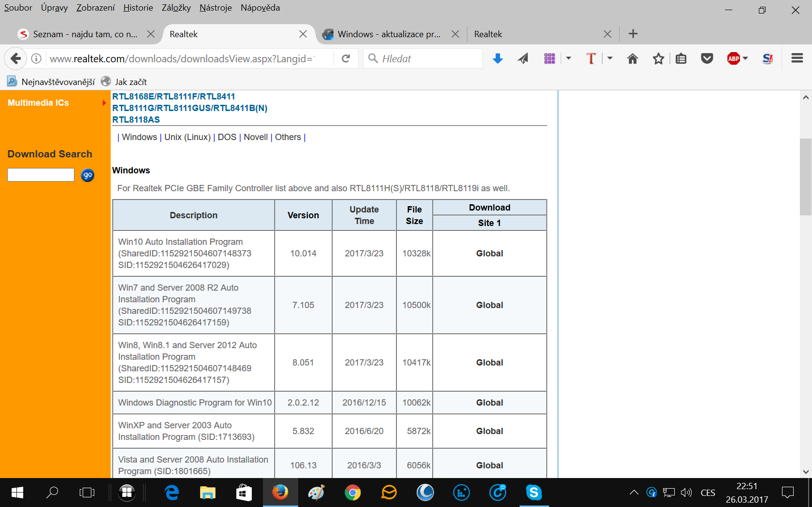812x507 pixels.
Task: Open the Jak začít bookmark
Action: [x=124, y=82]
